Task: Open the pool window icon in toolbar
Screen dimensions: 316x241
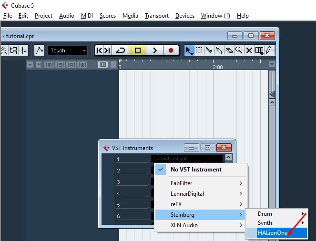Action: 13,50
